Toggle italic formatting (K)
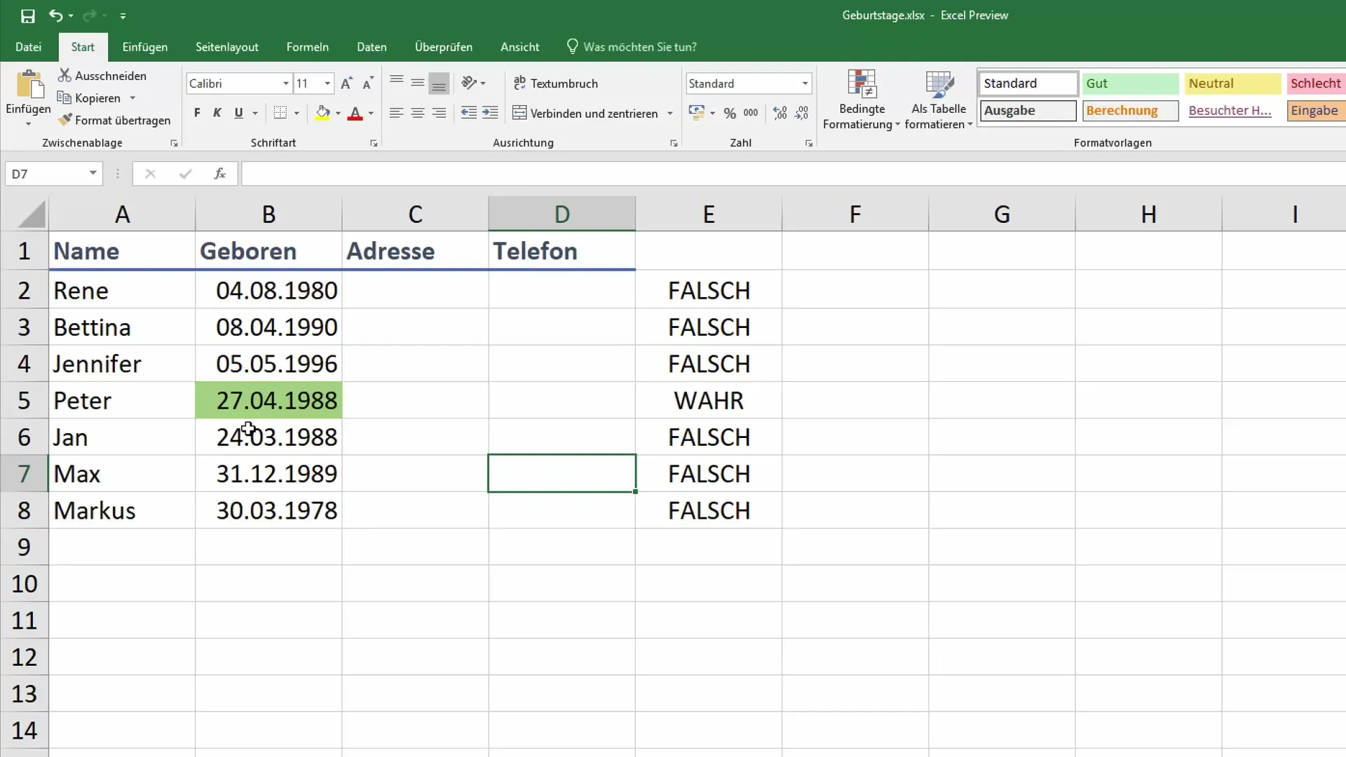 click(217, 113)
